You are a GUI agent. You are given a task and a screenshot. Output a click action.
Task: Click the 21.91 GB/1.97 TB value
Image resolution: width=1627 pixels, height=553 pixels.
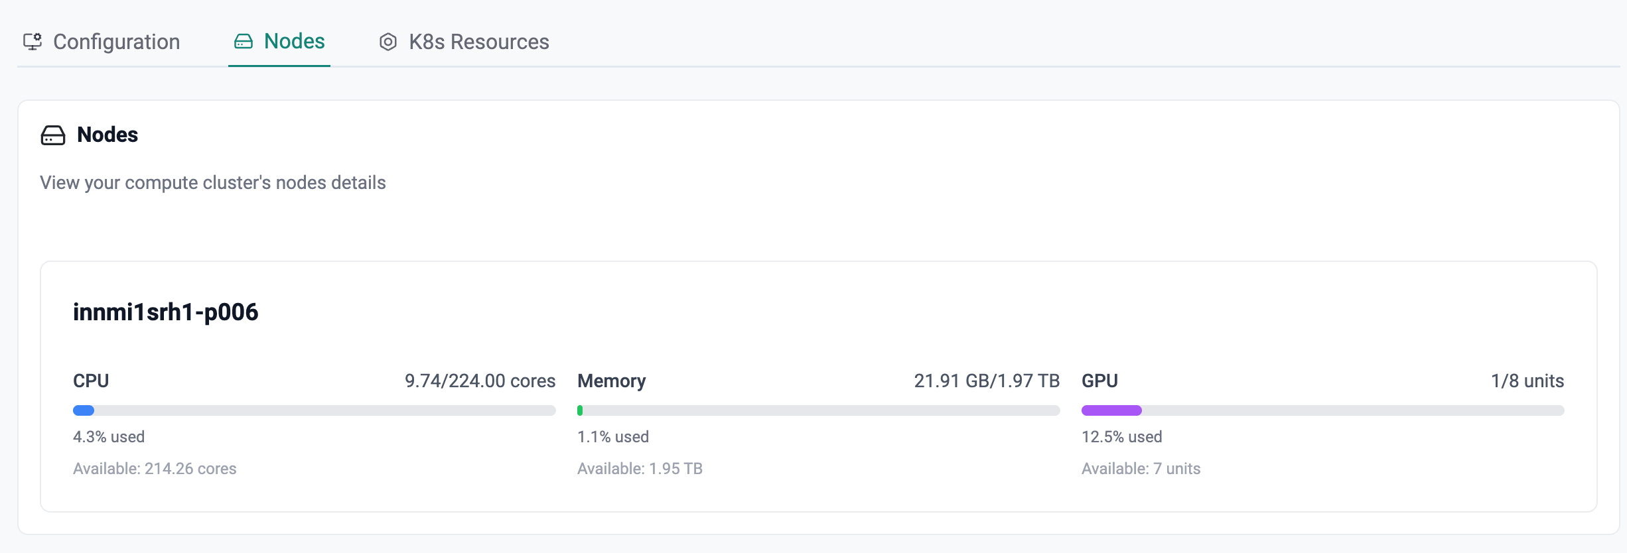(987, 381)
